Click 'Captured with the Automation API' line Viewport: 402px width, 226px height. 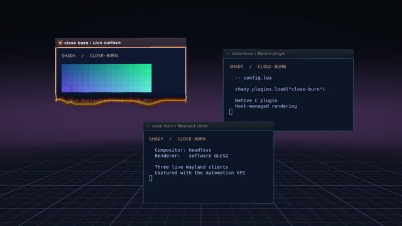200,173
